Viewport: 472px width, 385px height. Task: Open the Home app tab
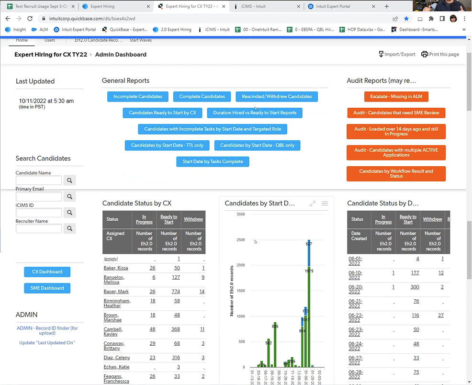pyautogui.click(x=22, y=40)
